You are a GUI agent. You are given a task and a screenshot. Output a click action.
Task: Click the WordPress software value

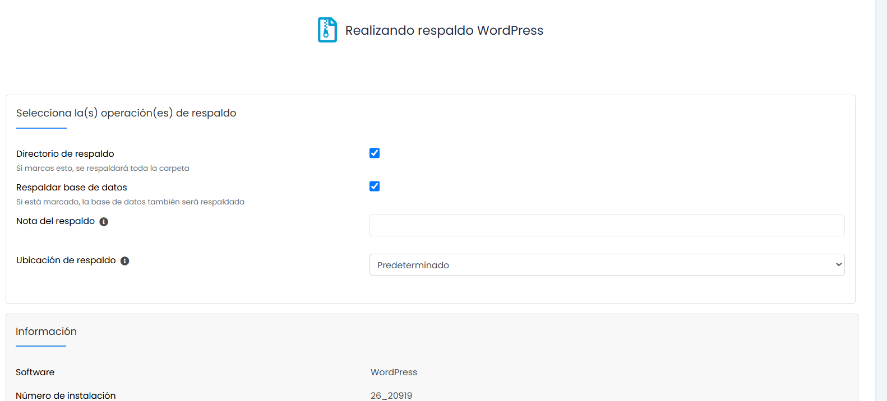coord(394,372)
